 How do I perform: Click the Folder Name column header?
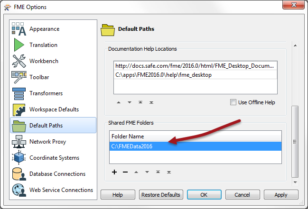point(196,136)
